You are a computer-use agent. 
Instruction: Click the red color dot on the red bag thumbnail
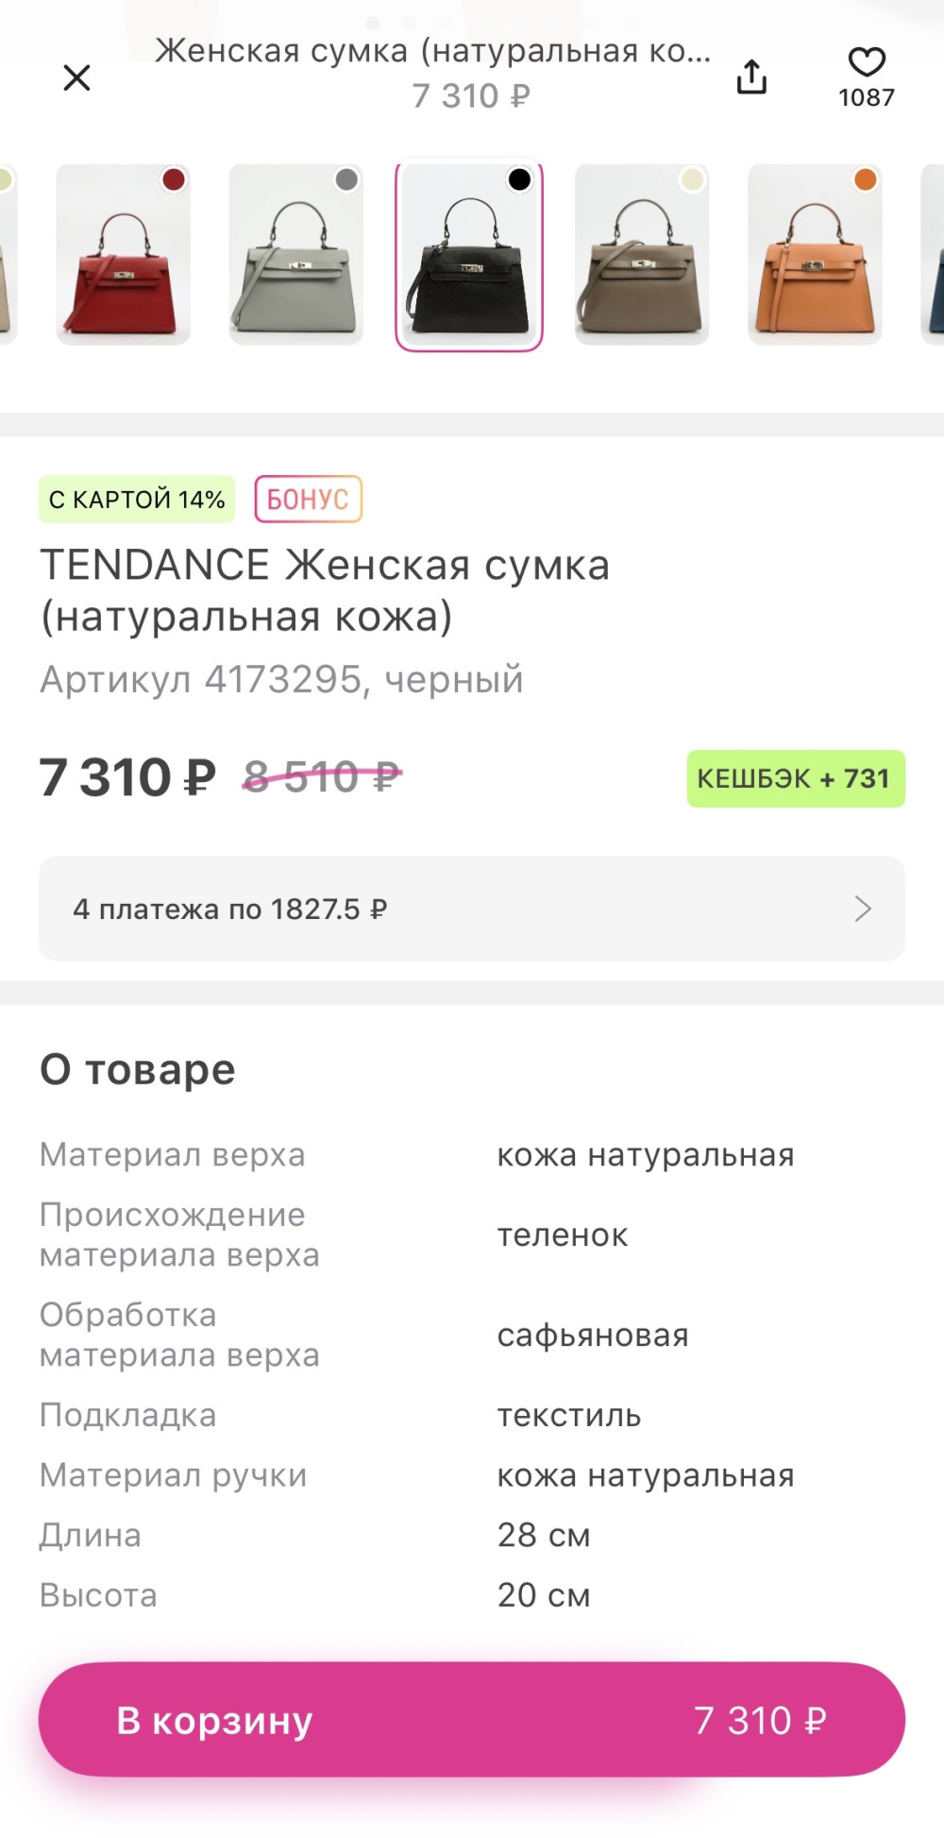click(x=171, y=179)
